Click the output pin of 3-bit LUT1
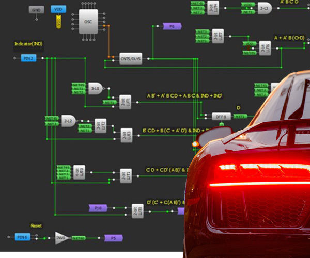This screenshot has height=258, width=310. (137, 102)
